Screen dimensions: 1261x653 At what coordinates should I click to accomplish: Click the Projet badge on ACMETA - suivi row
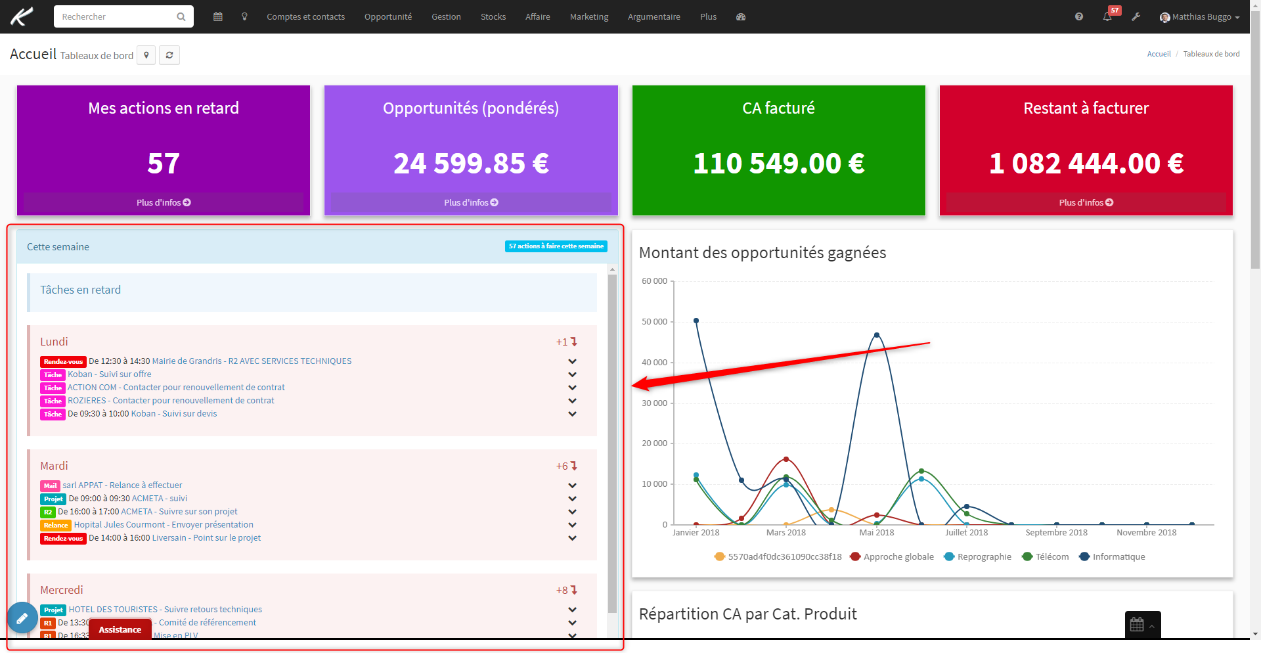tap(53, 499)
